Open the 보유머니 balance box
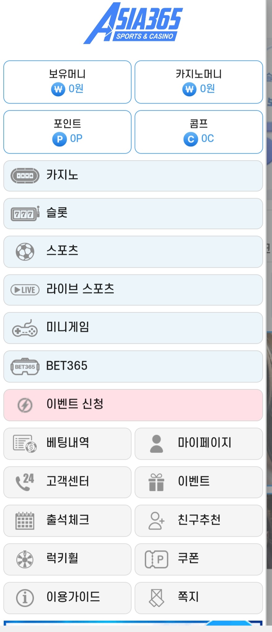 (67, 82)
